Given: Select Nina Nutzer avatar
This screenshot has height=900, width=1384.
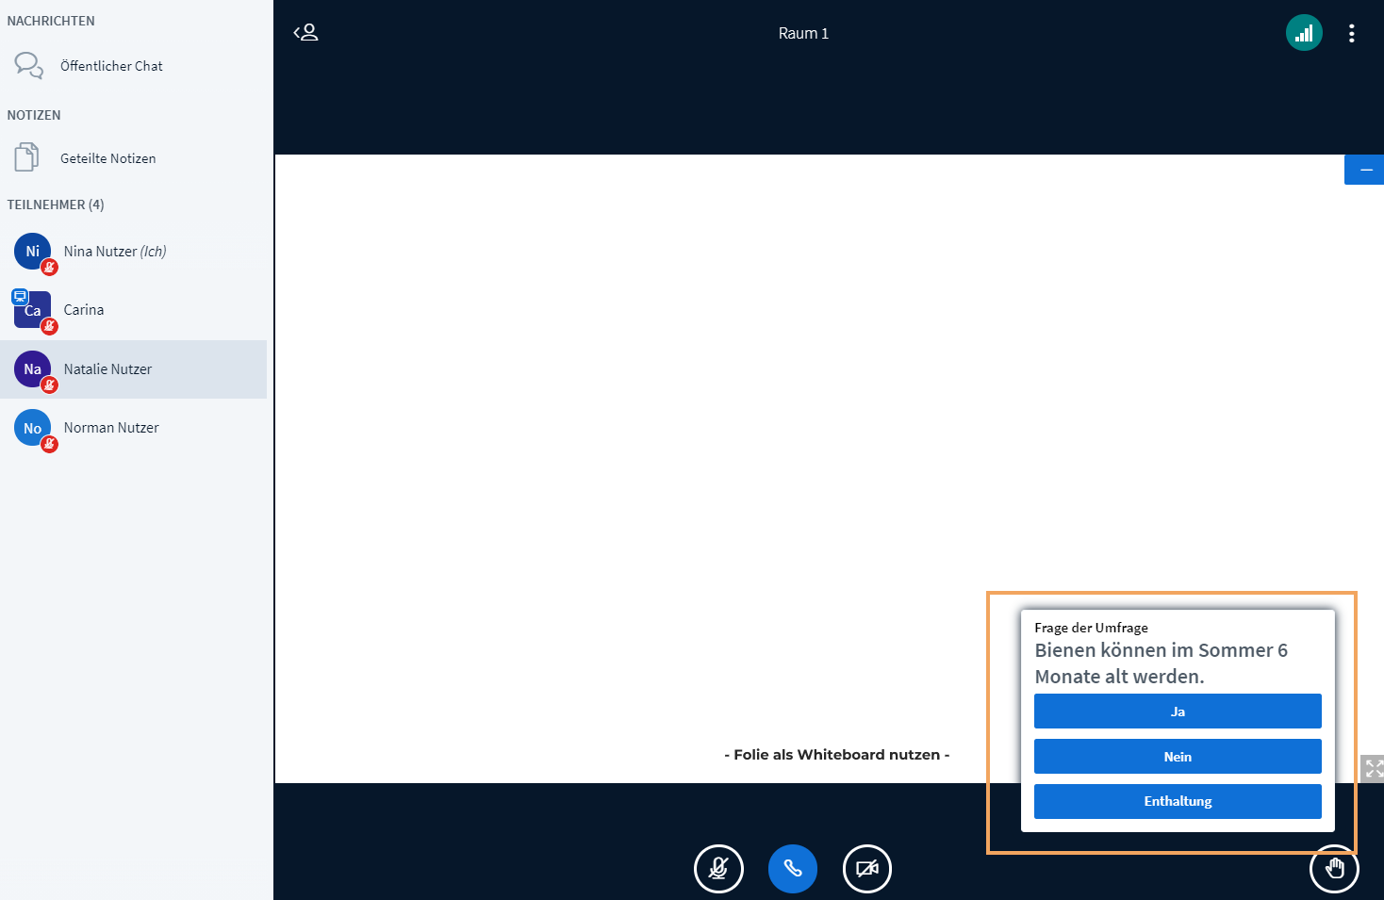Looking at the screenshot, I should [x=33, y=252].
